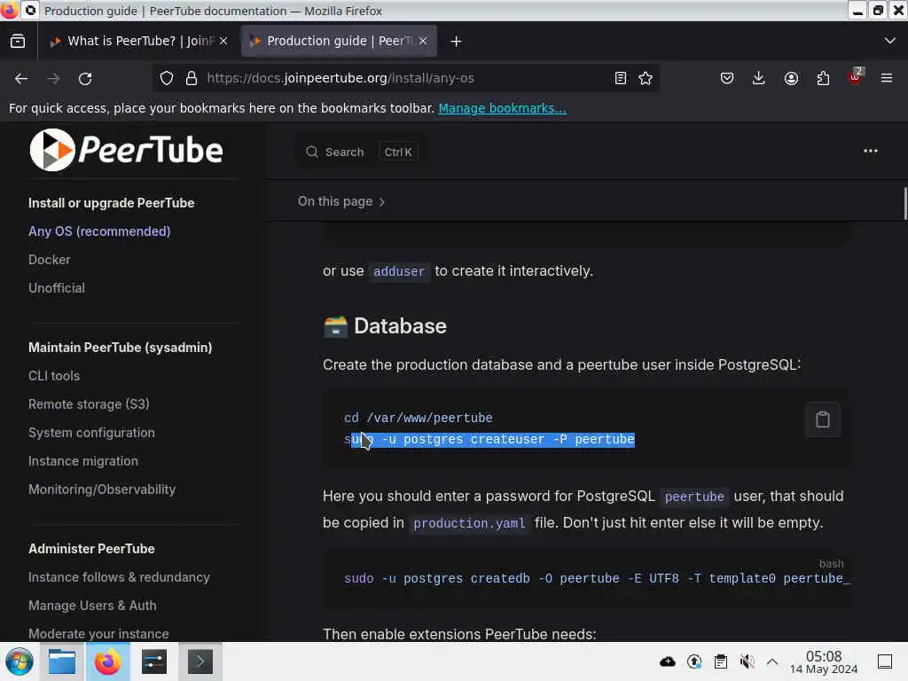Toggle reader view icon

click(620, 78)
